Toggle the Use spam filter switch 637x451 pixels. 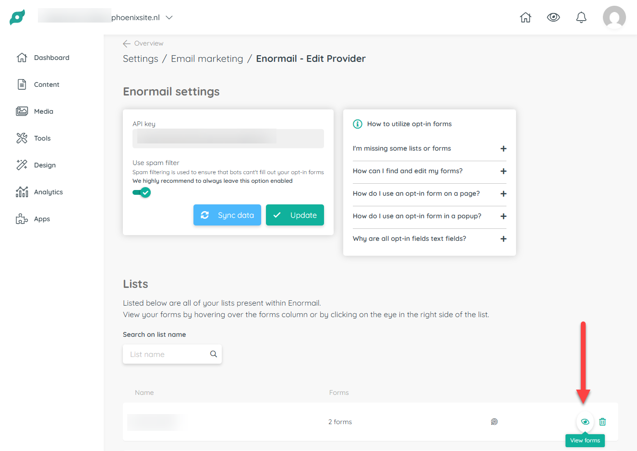(x=142, y=192)
